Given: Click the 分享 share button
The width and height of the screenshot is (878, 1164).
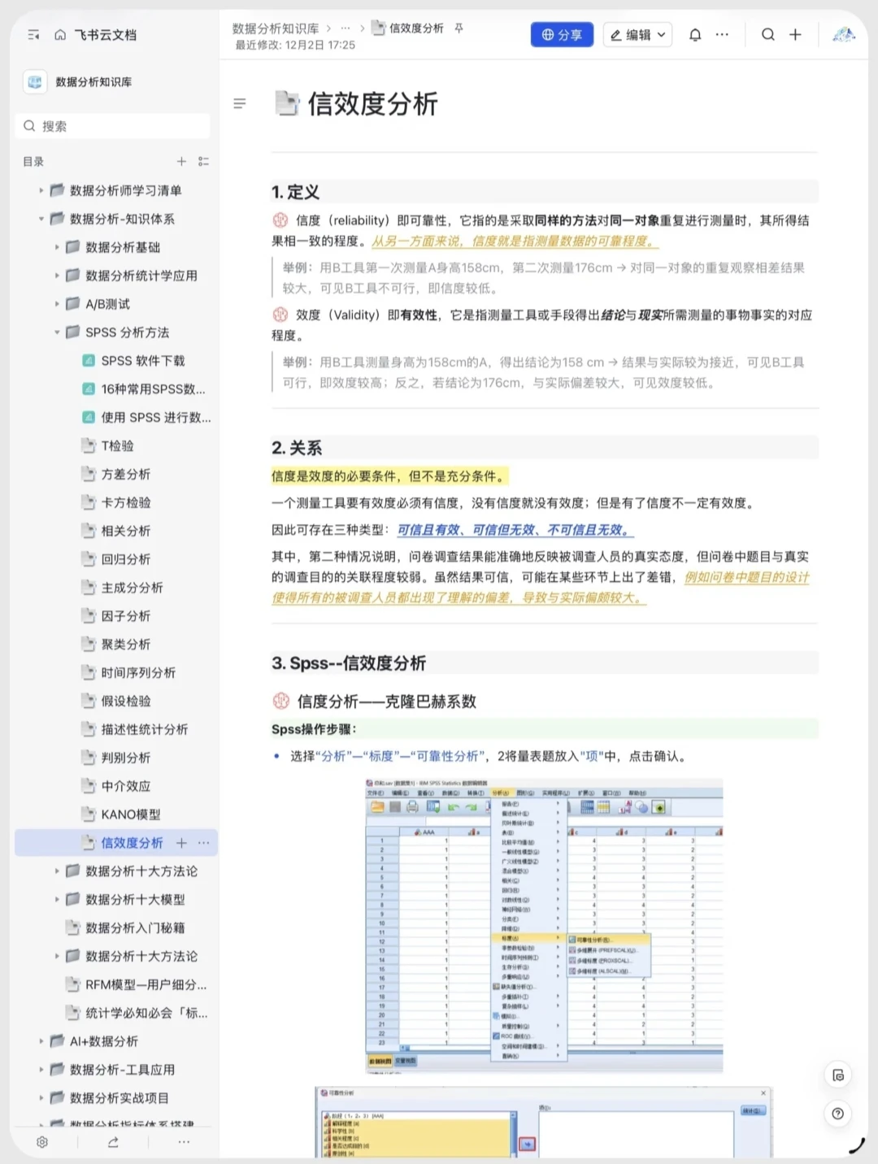Looking at the screenshot, I should pyautogui.click(x=562, y=34).
